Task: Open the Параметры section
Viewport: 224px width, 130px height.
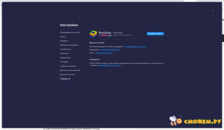Action: tap(65, 58)
